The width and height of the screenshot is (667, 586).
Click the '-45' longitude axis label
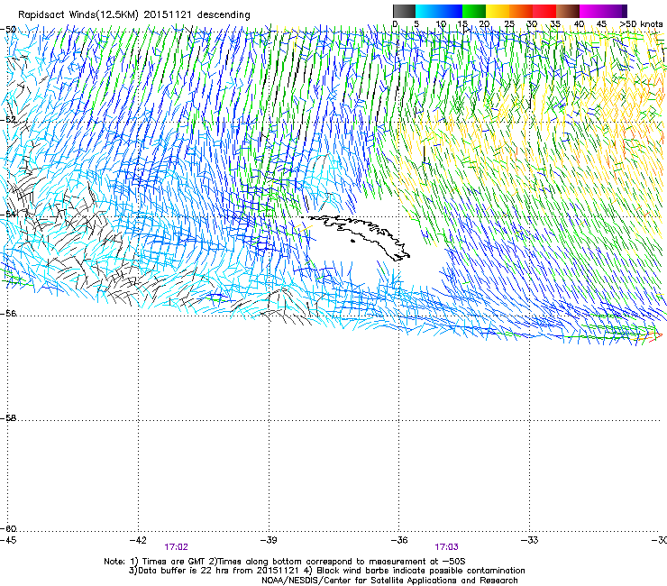tap(8, 540)
